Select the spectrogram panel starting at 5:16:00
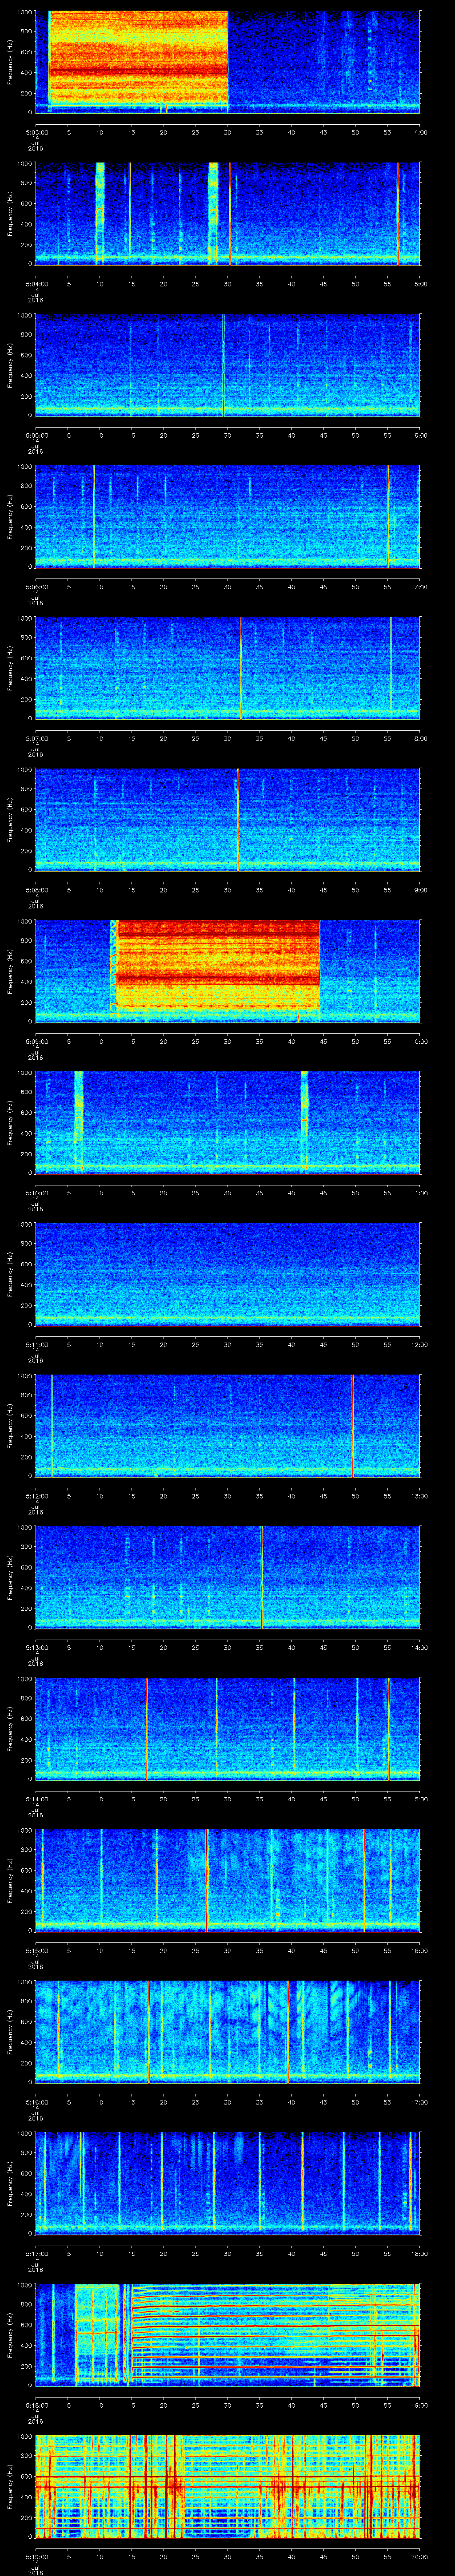The height and width of the screenshot is (2576, 455). (228, 2032)
